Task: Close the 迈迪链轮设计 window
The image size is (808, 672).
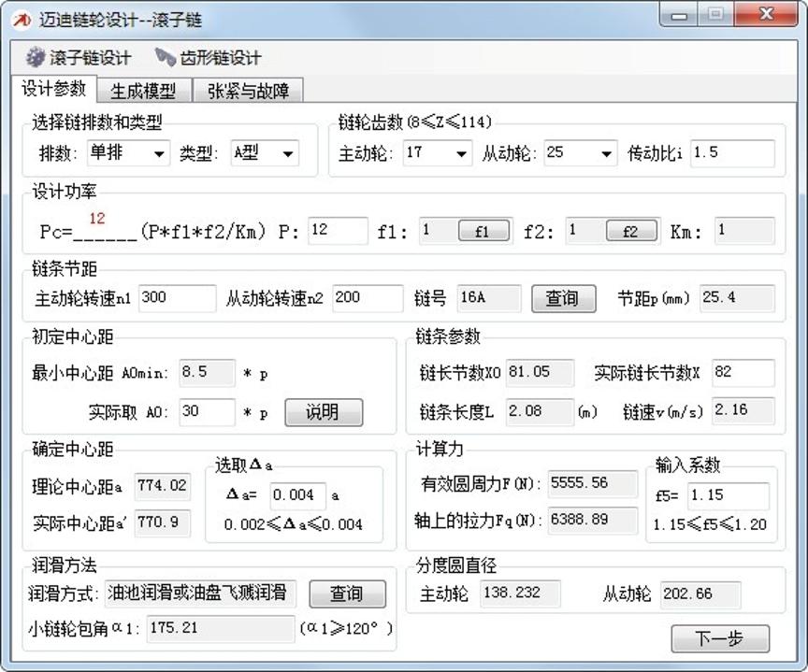Action: [x=766, y=14]
